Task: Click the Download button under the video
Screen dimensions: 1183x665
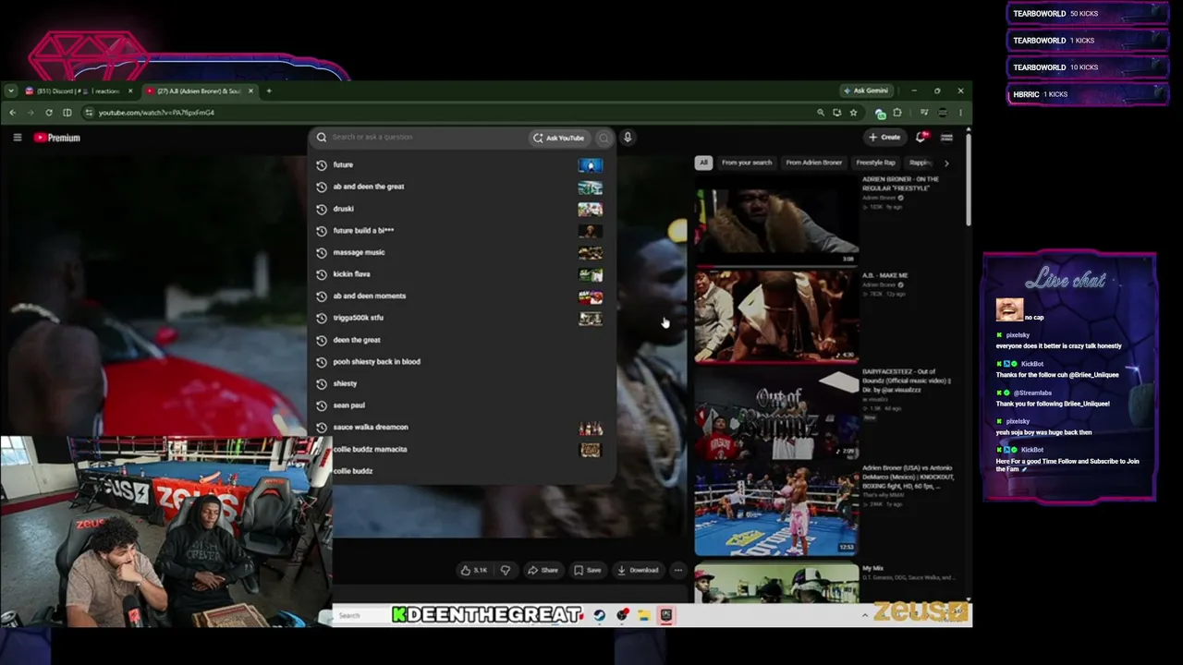Action: coord(638,570)
